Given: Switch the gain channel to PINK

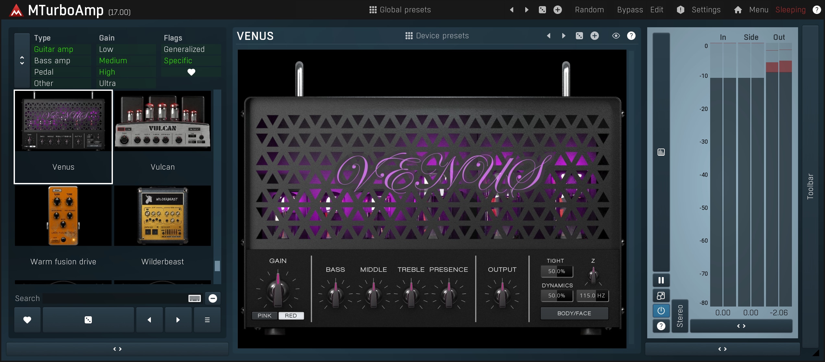Looking at the screenshot, I should click(x=264, y=316).
